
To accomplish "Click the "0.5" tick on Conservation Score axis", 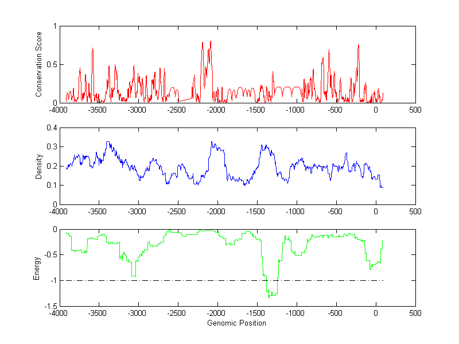I will tap(50, 65).
